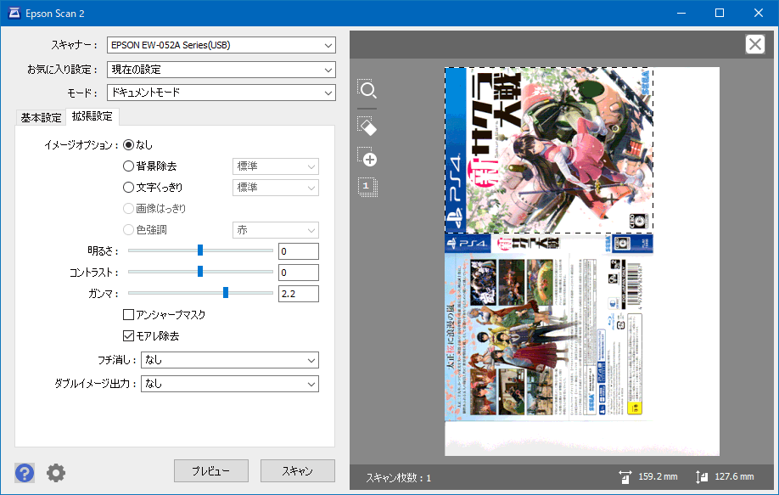Screen dimensions: 779x495
Task: Select the 背景除去 radio button
Action: click(129, 166)
